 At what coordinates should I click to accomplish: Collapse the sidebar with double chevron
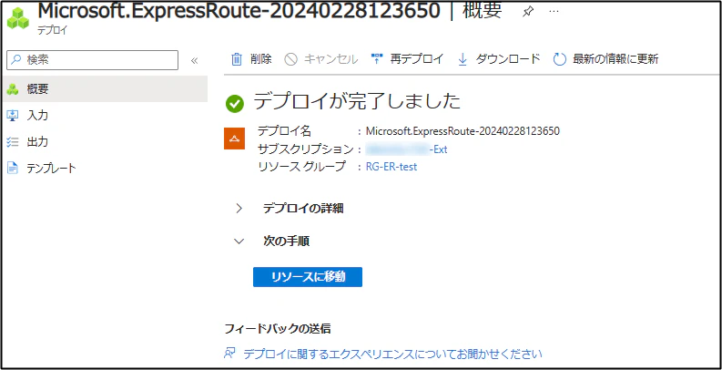tap(194, 60)
